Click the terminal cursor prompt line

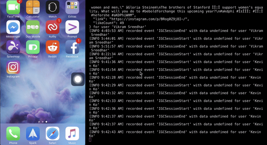90,140
